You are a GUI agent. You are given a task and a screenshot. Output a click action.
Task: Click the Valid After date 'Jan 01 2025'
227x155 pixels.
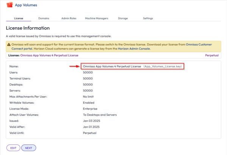click(91, 127)
